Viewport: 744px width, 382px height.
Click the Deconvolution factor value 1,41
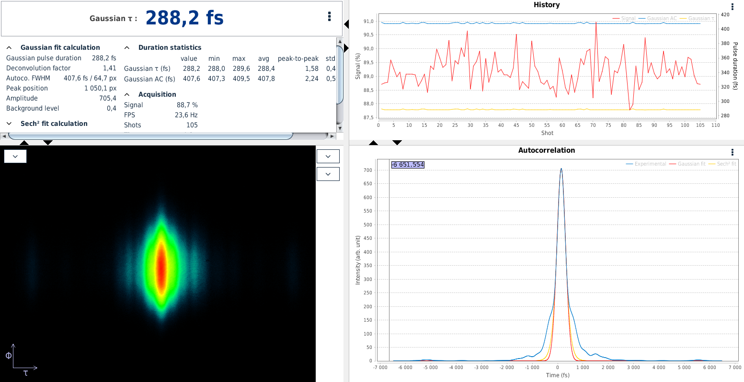[110, 68]
